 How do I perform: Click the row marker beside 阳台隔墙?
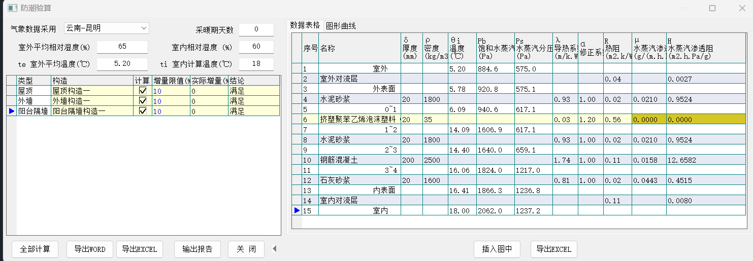click(11, 111)
